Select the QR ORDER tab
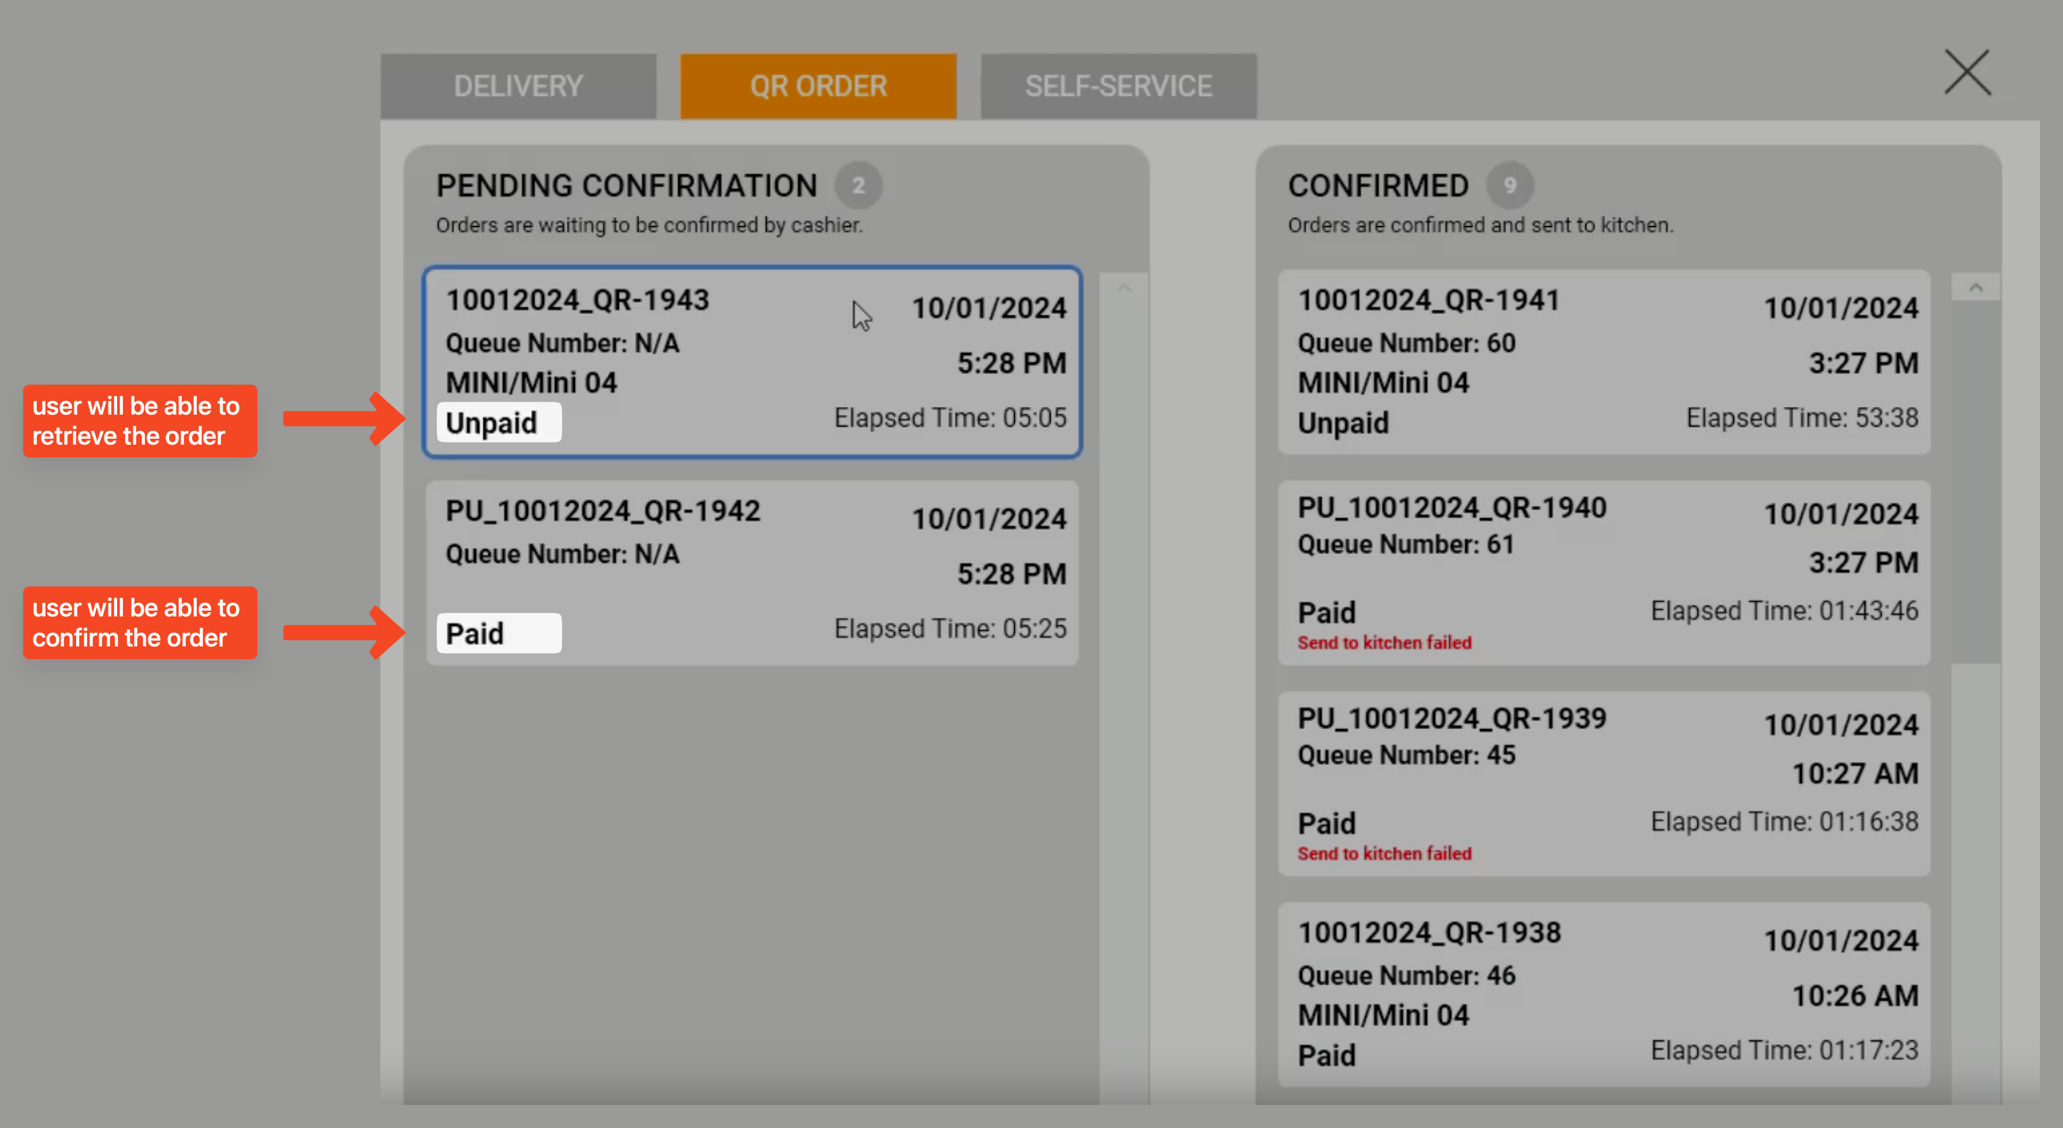 click(x=818, y=86)
